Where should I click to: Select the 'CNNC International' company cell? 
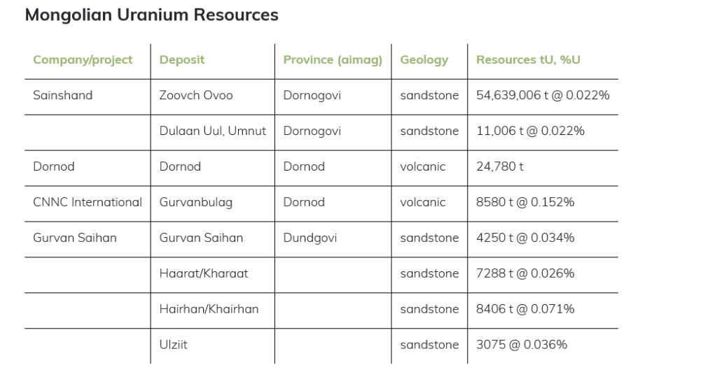(x=88, y=203)
